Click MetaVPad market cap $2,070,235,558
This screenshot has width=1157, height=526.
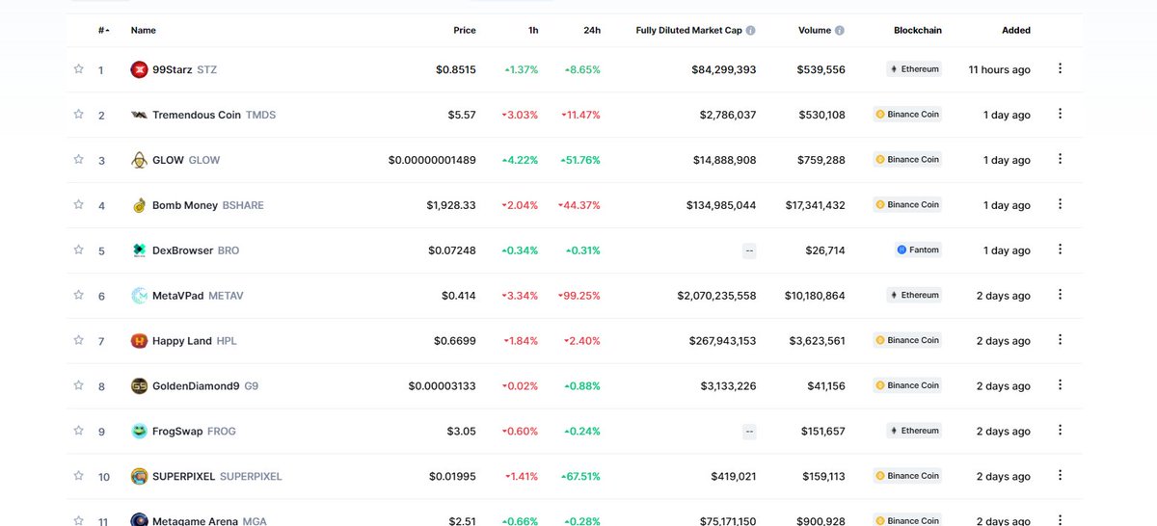[716, 296]
